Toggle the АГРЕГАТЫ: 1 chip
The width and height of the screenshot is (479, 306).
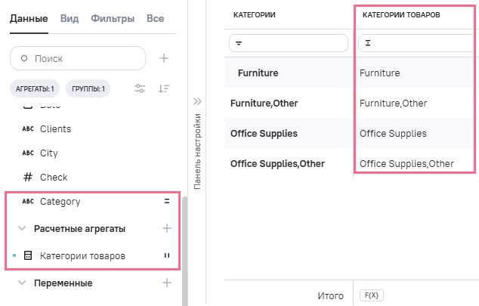pyautogui.click(x=35, y=89)
